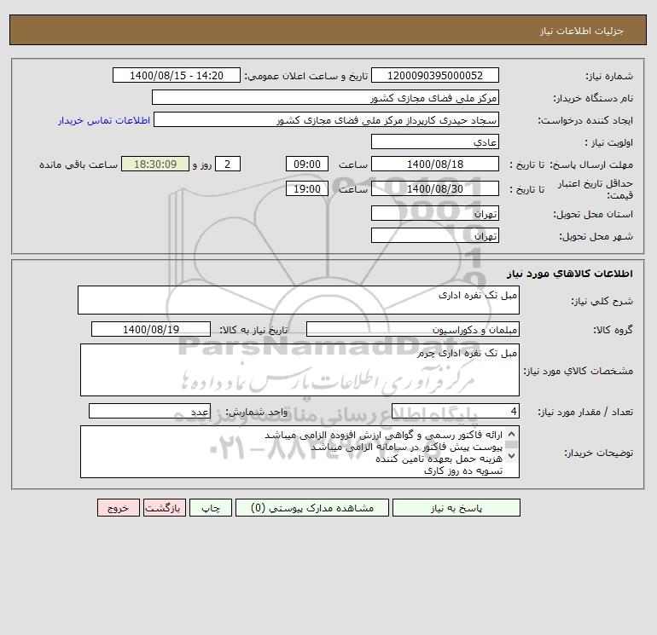The height and width of the screenshot is (635, 657).
Task: Click text ساعت باقی مانده
Action: 78,165
